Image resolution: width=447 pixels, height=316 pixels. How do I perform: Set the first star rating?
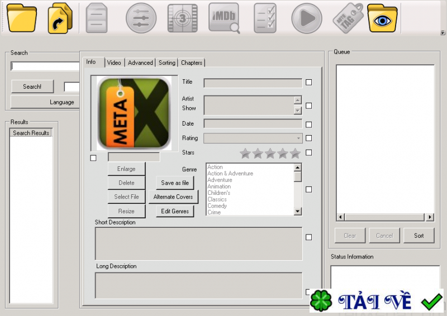(245, 154)
